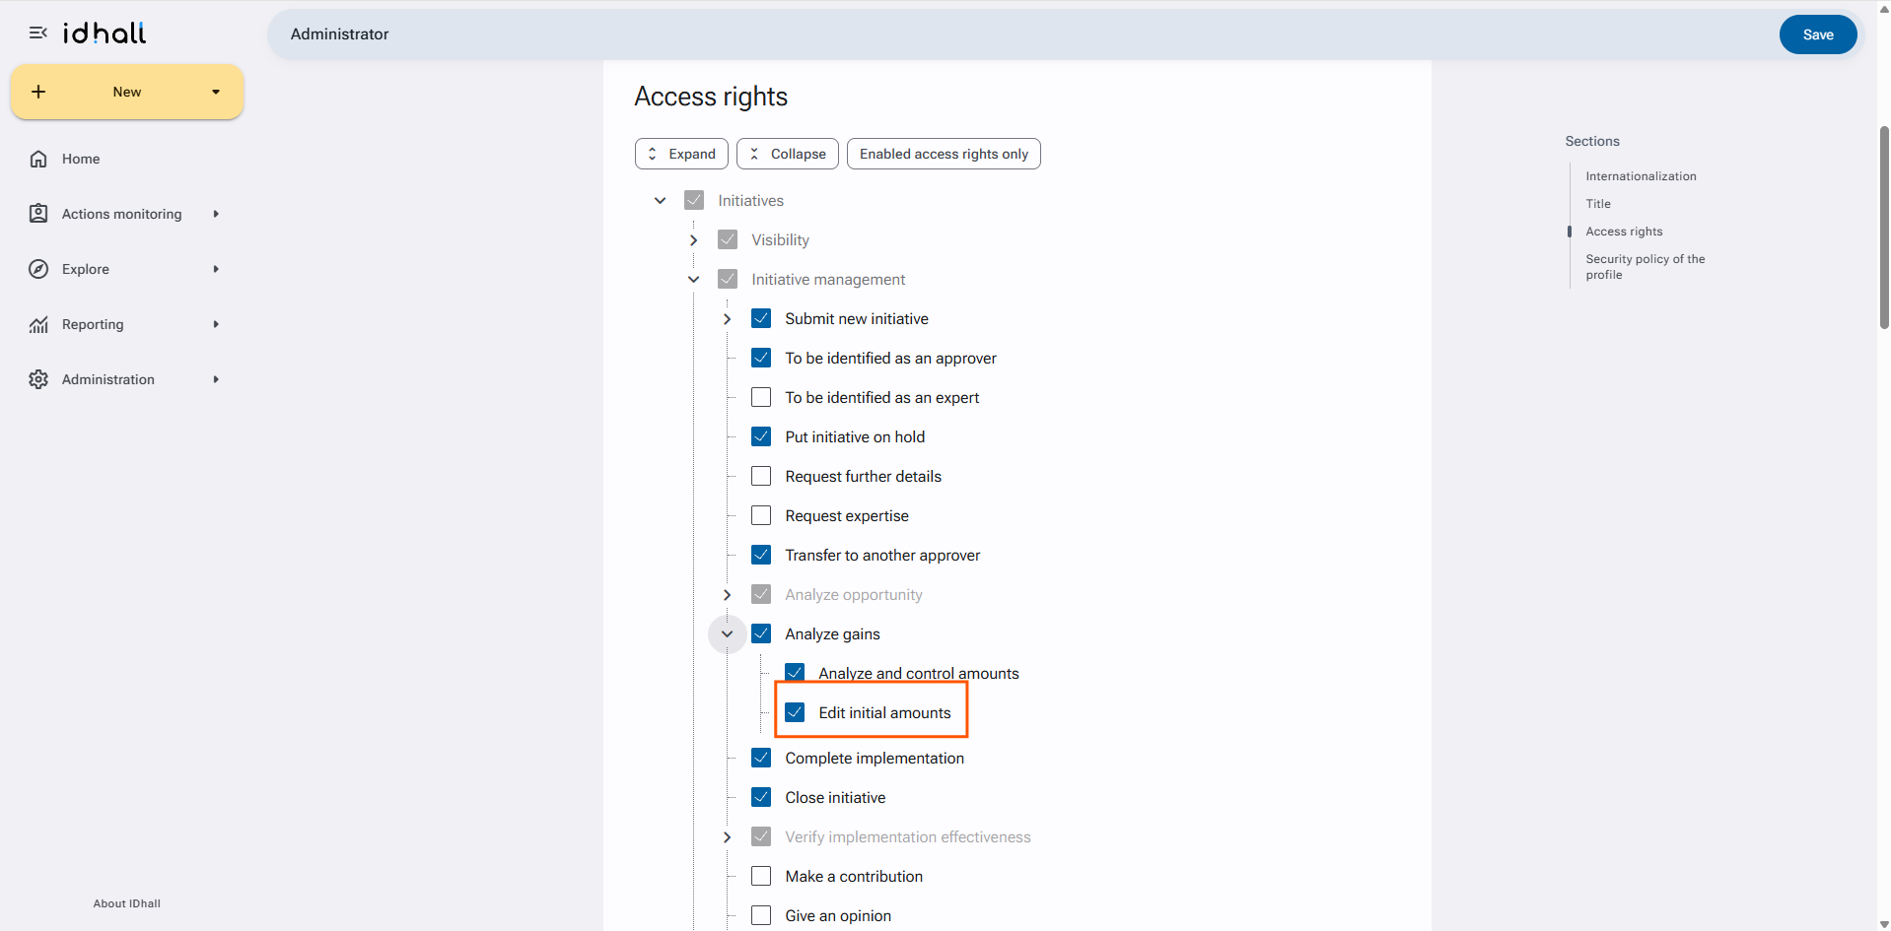
Task: Collapse the Initiatives tree node
Action: click(661, 201)
